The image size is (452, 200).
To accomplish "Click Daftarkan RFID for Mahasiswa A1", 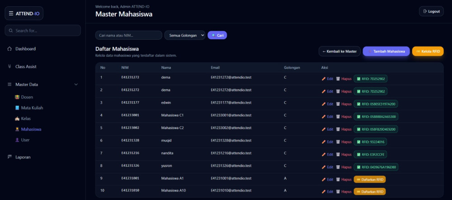I will [x=369, y=179].
